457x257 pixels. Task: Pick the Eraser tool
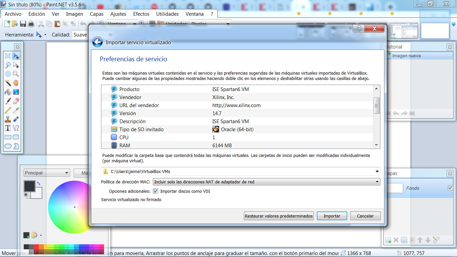[16, 101]
